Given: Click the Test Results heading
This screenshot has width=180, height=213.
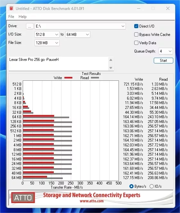Looking at the screenshot, I should coord(91,74).
